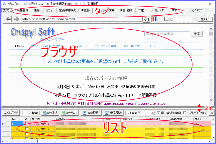This screenshot has height=144, width=216.
Task: Open the ライセンスキー tab
Action: [x=158, y=10]
